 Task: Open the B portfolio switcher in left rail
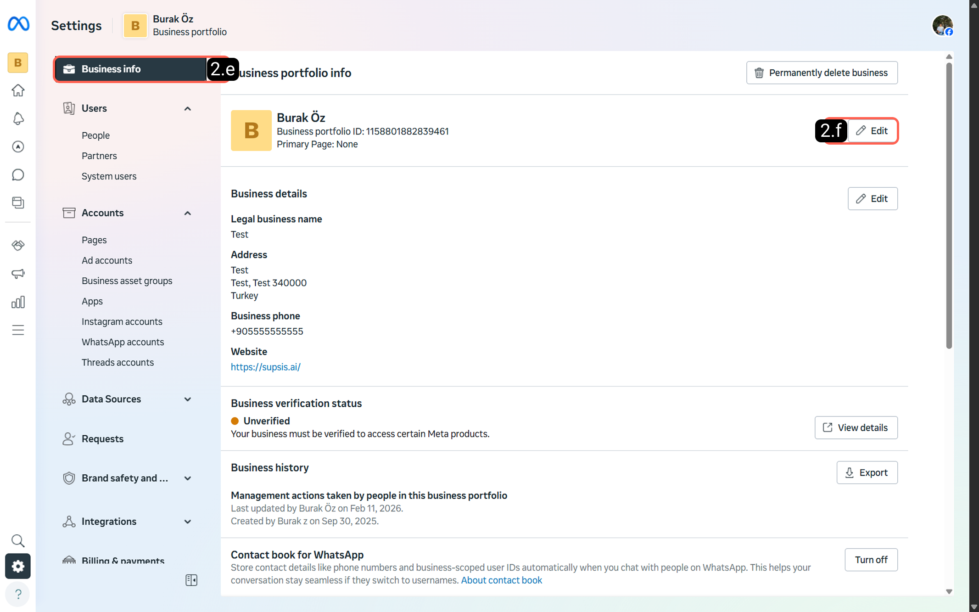tap(18, 62)
